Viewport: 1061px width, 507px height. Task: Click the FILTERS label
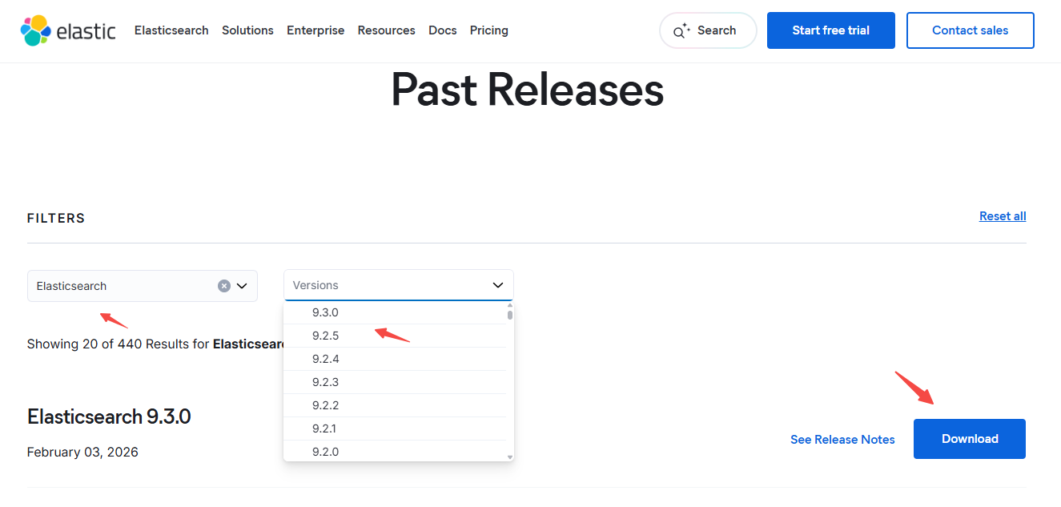coord(56,218)
